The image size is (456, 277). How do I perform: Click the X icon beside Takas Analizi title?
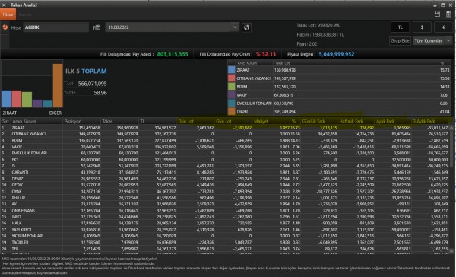coord(4,5)
